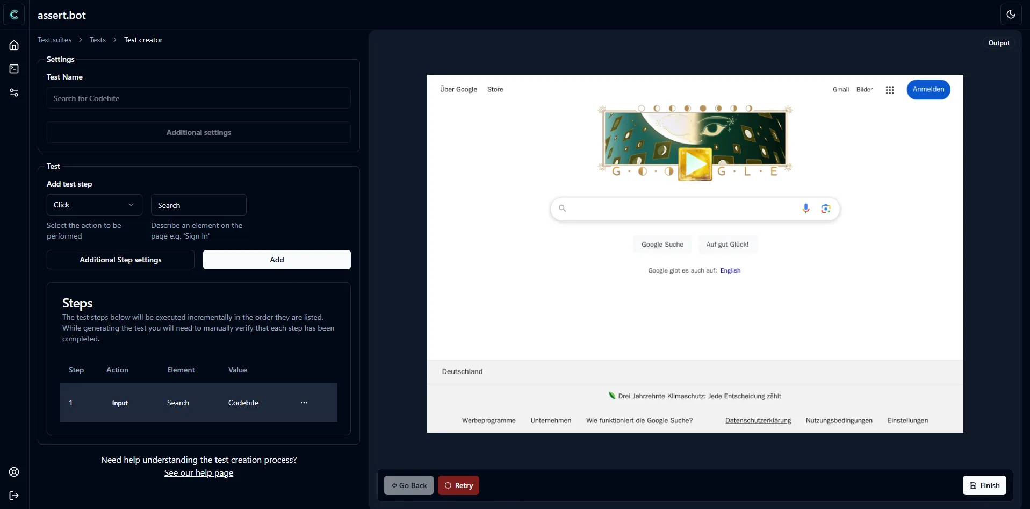Click the assert.bot logo icon

[x=14, y=15]
